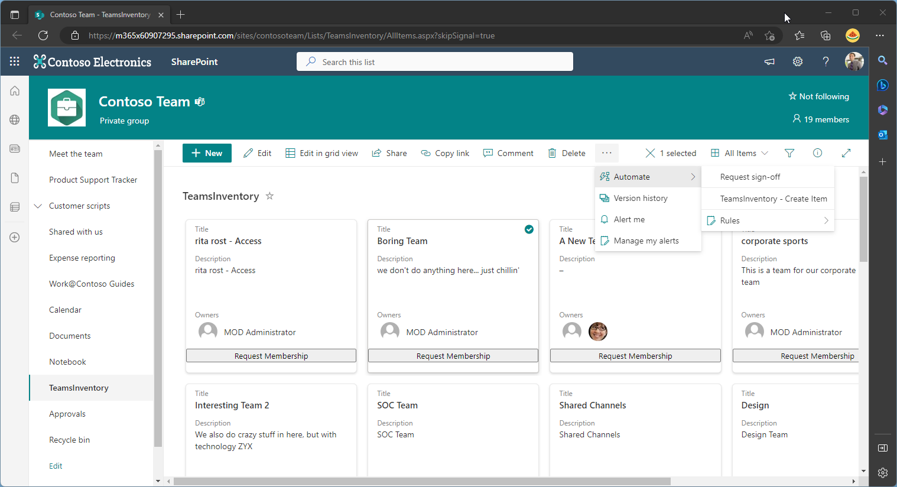Open the help question mark icon
897x487 pixels.
coord(826,61)
